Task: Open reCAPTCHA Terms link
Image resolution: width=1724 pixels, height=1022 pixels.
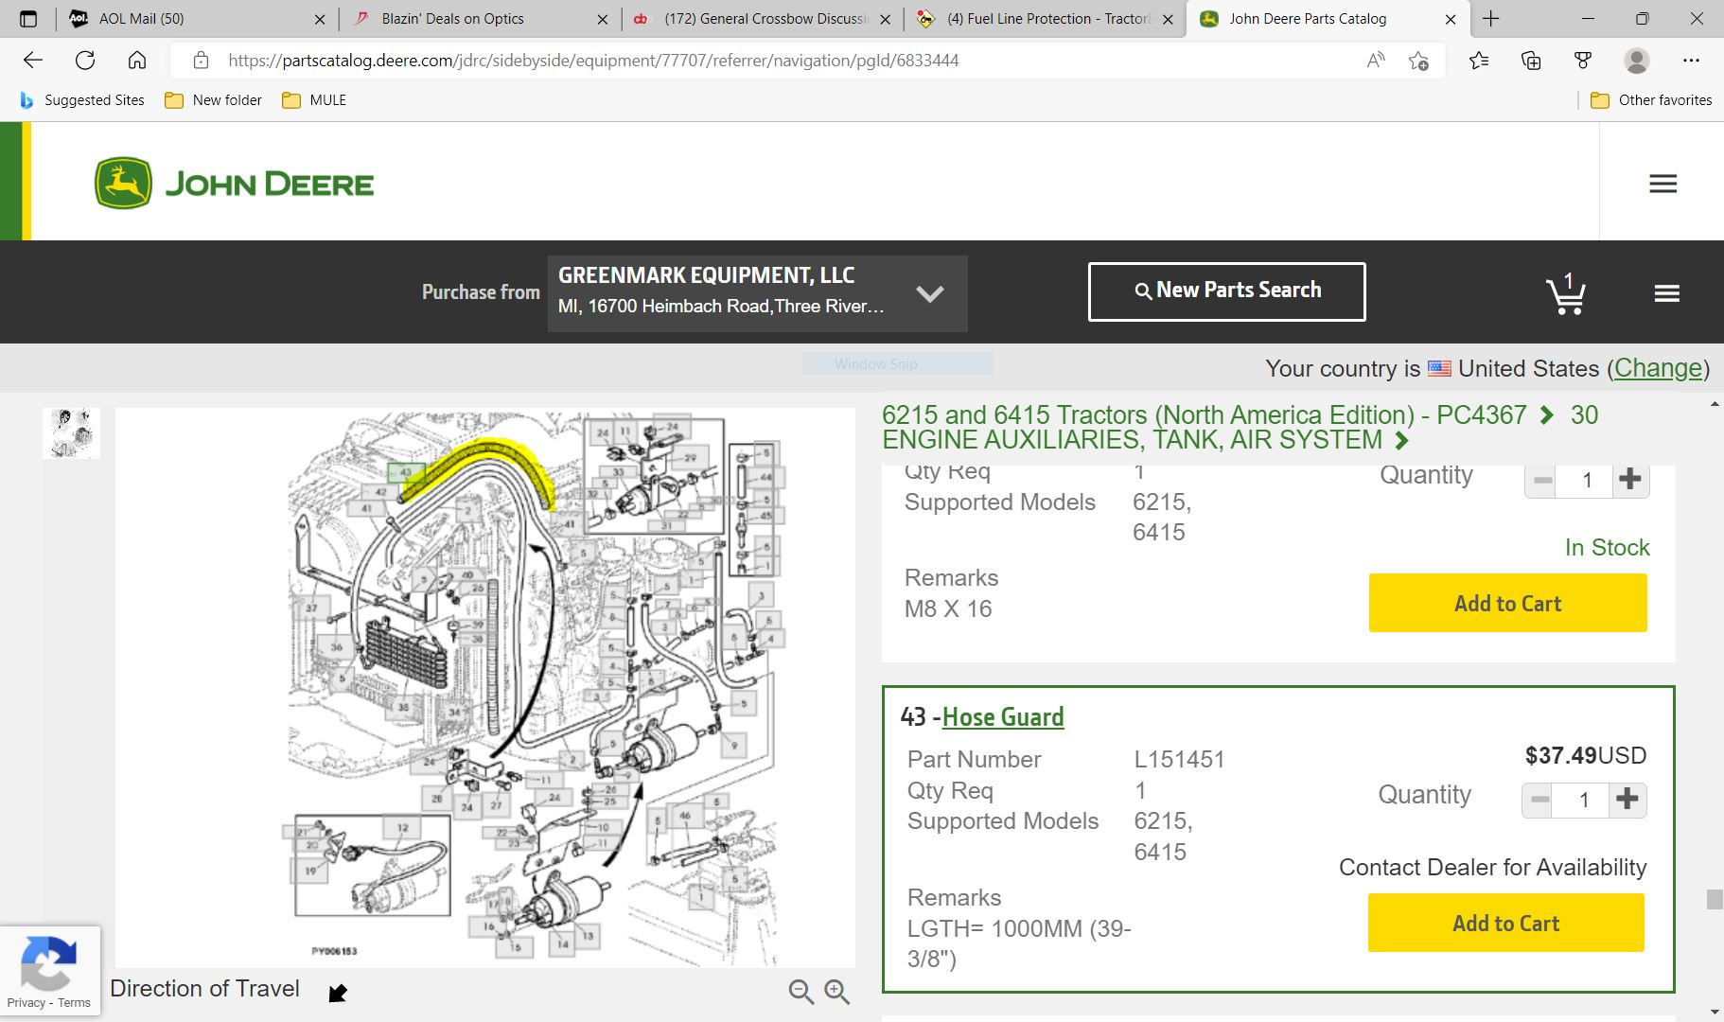Action: [x=74, y=1003]
